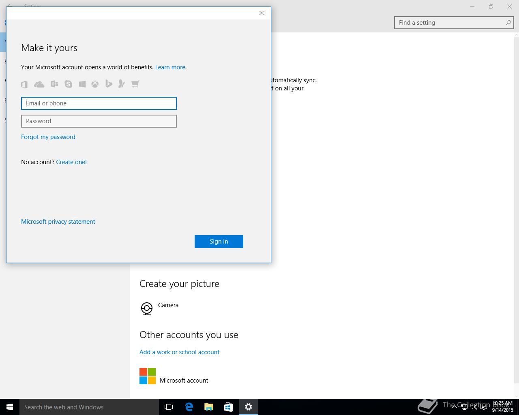Click the Settings gear on the taskbar
519x415 pixels.
[x=249, y=407]
